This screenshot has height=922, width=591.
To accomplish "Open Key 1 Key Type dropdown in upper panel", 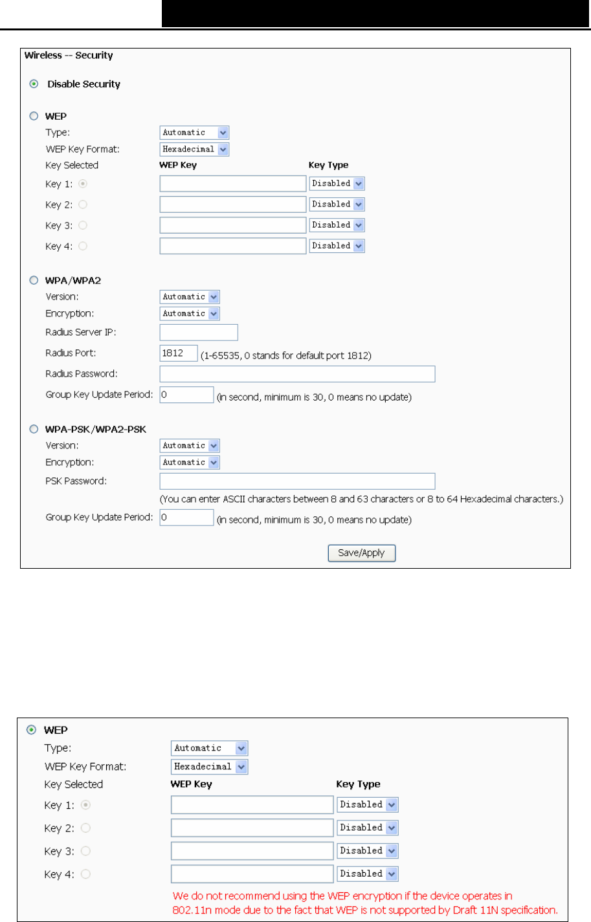I will tap(337, 184).
